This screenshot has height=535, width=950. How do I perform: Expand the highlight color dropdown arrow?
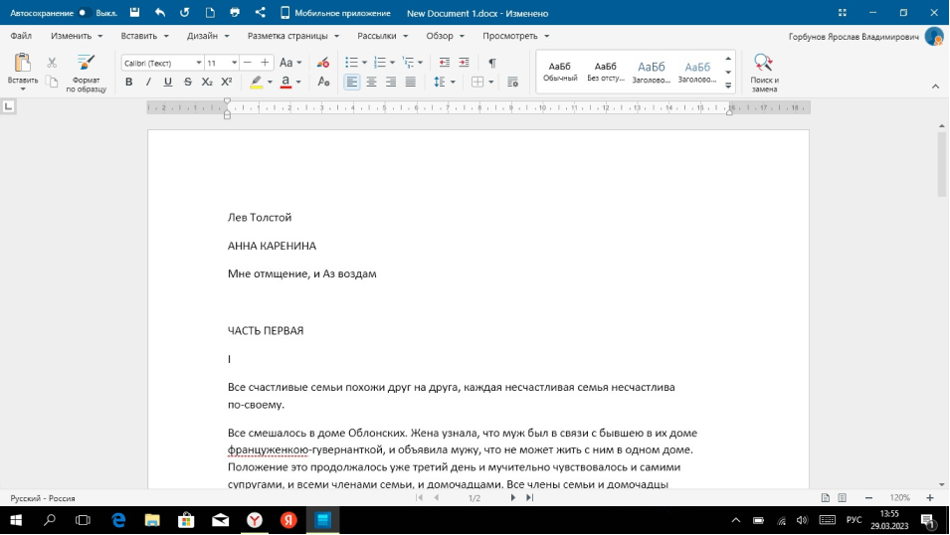[270, 82]
